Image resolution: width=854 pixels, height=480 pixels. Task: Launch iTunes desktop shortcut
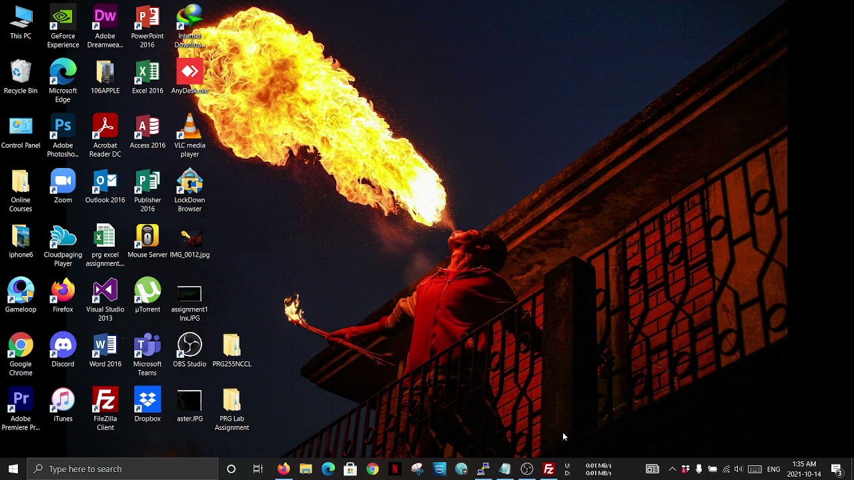(63, 405)
